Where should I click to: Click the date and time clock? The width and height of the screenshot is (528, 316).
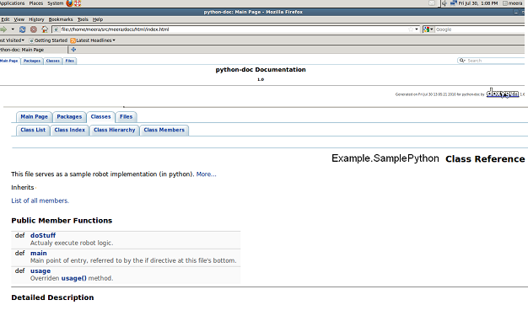(478, 3)
